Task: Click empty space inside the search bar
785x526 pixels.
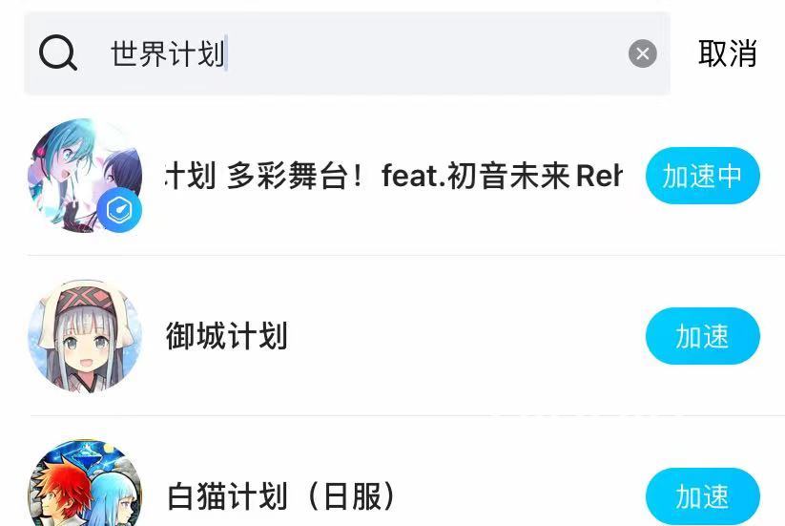Action: 429,54
